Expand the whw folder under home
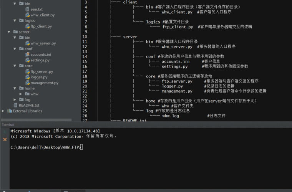The height and width of the screenshot is (192, 292). pos(21,94)
